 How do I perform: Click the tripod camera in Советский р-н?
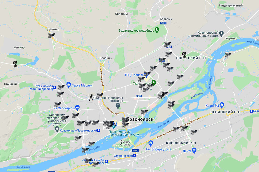click(x=184, y=55)
